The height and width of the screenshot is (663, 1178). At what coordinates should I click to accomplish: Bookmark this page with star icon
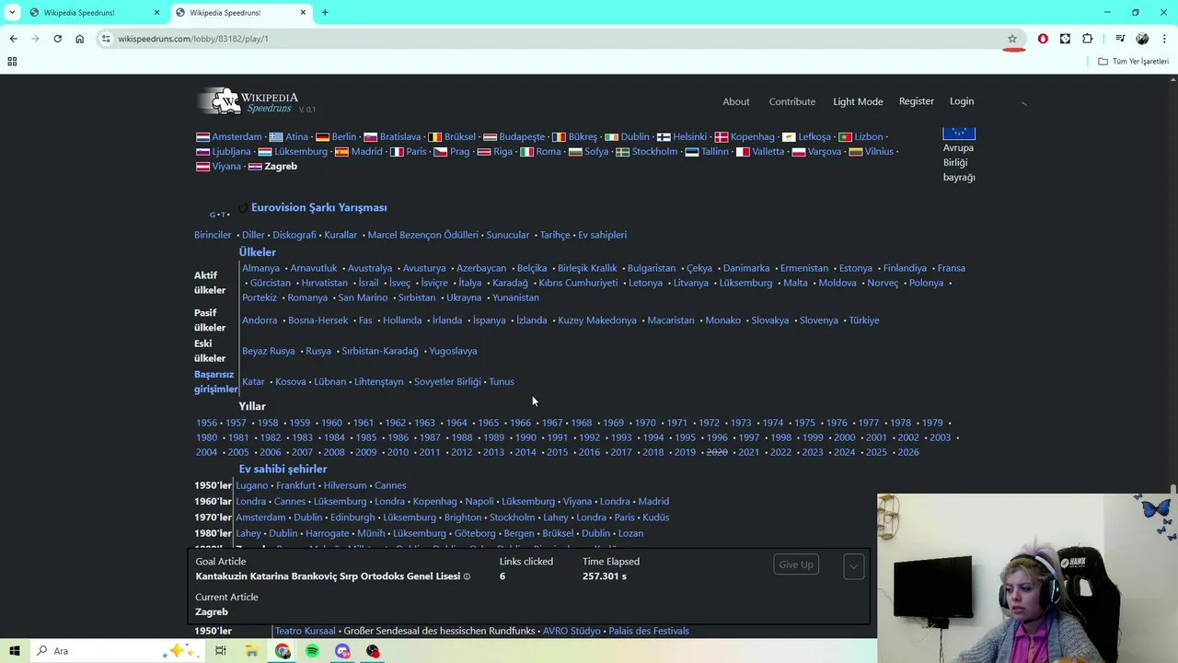(1012, 39)
